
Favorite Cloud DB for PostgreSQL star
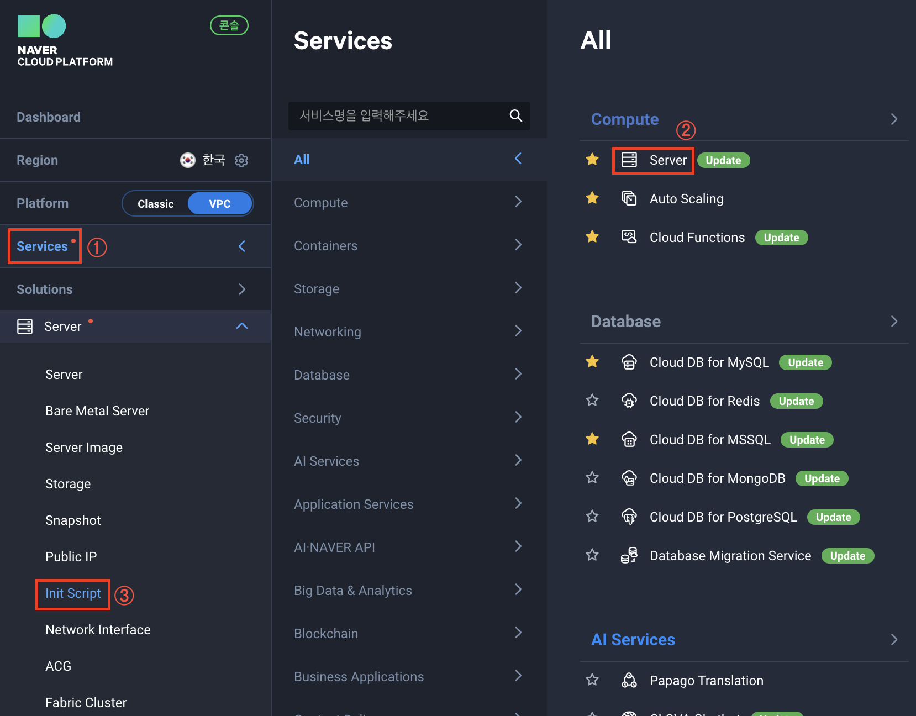click(592, 516)
